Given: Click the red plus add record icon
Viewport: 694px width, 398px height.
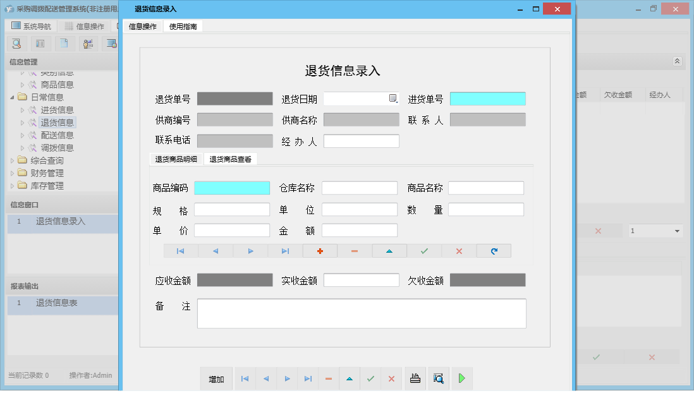Looking at the screenshot, I should tap(320, 251).
